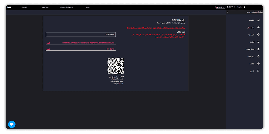Select کیف پول label in the sidebar
The height and width of the screenshot is (134, 269).
(251, 27)
